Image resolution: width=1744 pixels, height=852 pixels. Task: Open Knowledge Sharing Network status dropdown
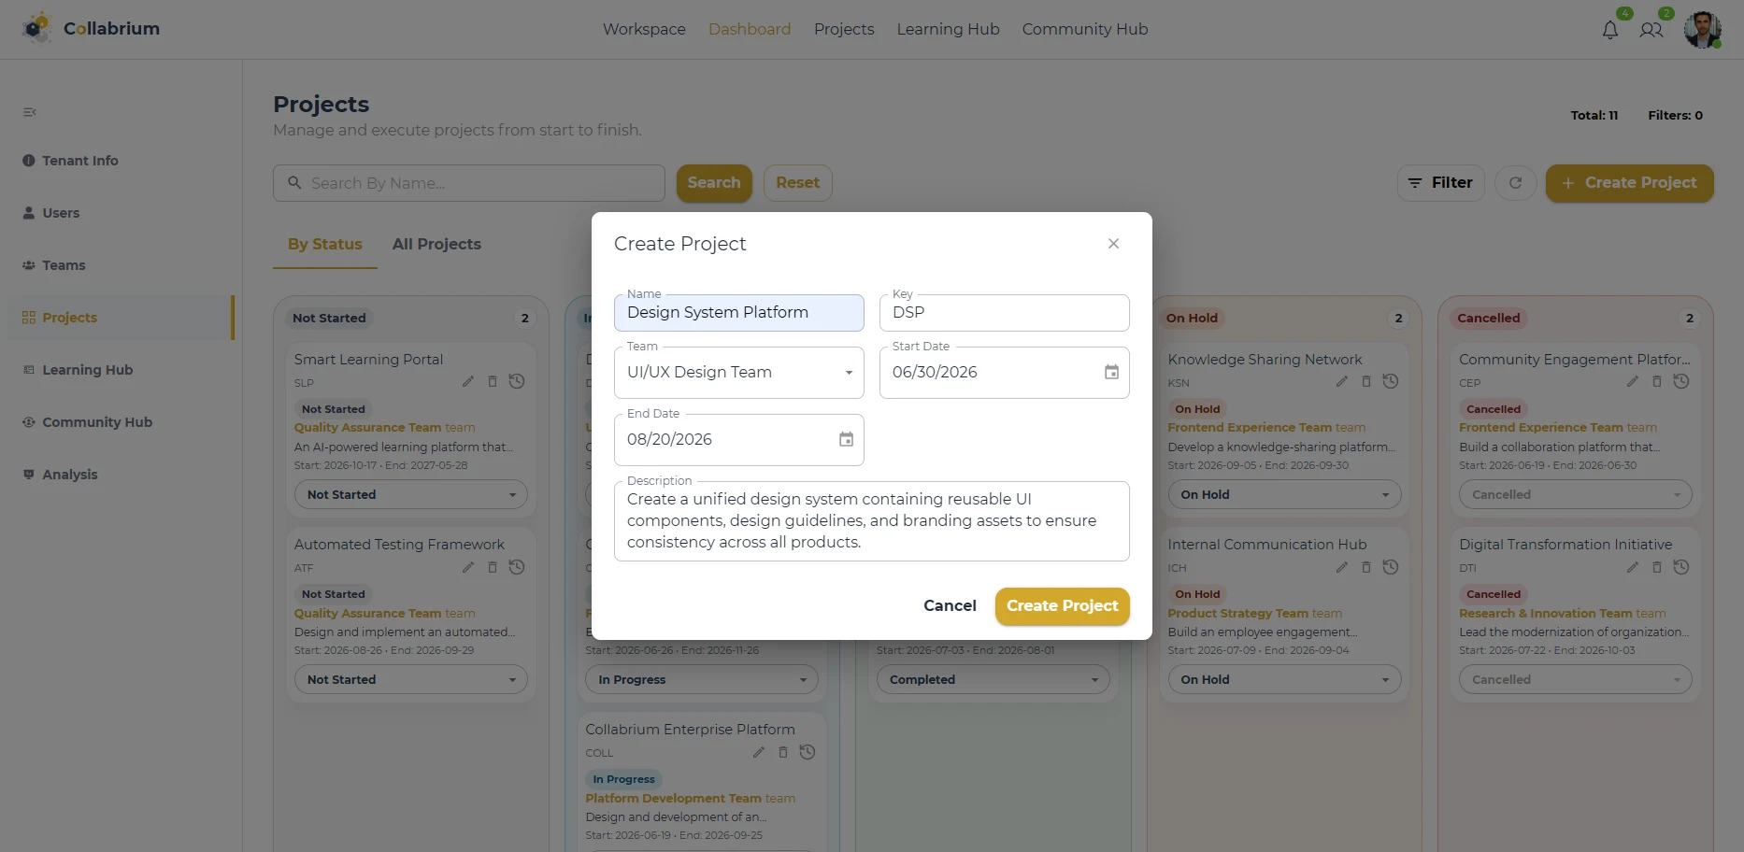pyautogui.click(x=1284, y=494)
